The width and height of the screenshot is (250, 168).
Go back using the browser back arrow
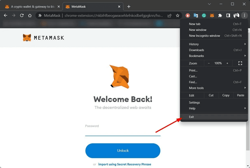coord(5,16)
